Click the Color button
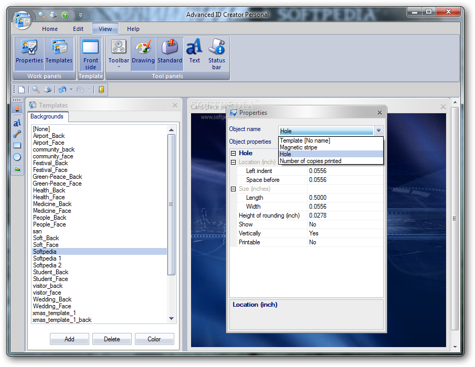 pyautogui.click(x=154, y=339)
